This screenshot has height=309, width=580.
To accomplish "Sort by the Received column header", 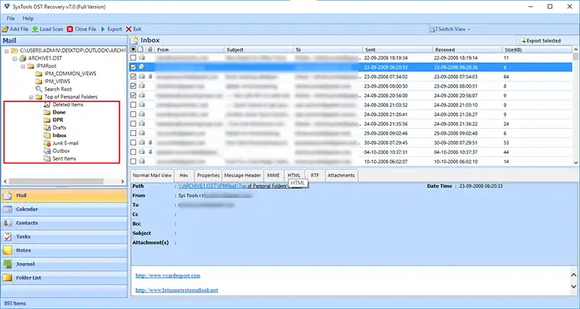I will point(467,49).
